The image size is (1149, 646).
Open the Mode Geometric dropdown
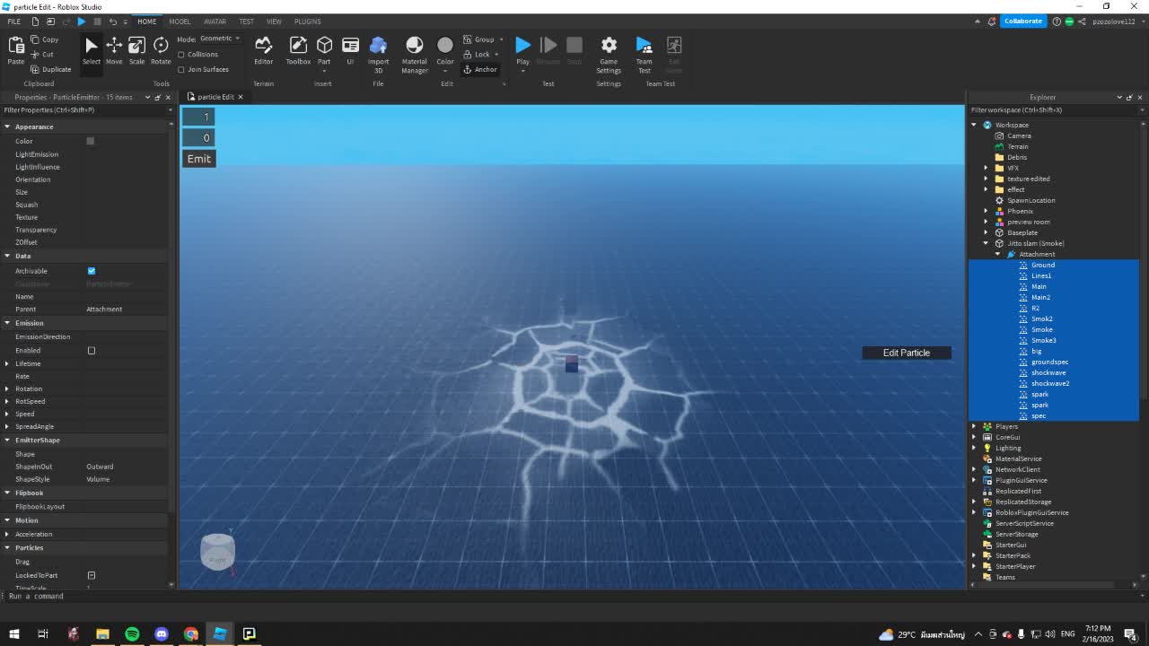tap(220, 39)
